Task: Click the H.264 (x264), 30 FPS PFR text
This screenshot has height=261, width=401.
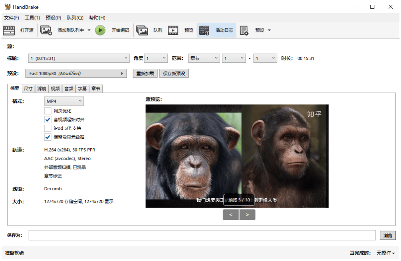Action: click(69, 150)
